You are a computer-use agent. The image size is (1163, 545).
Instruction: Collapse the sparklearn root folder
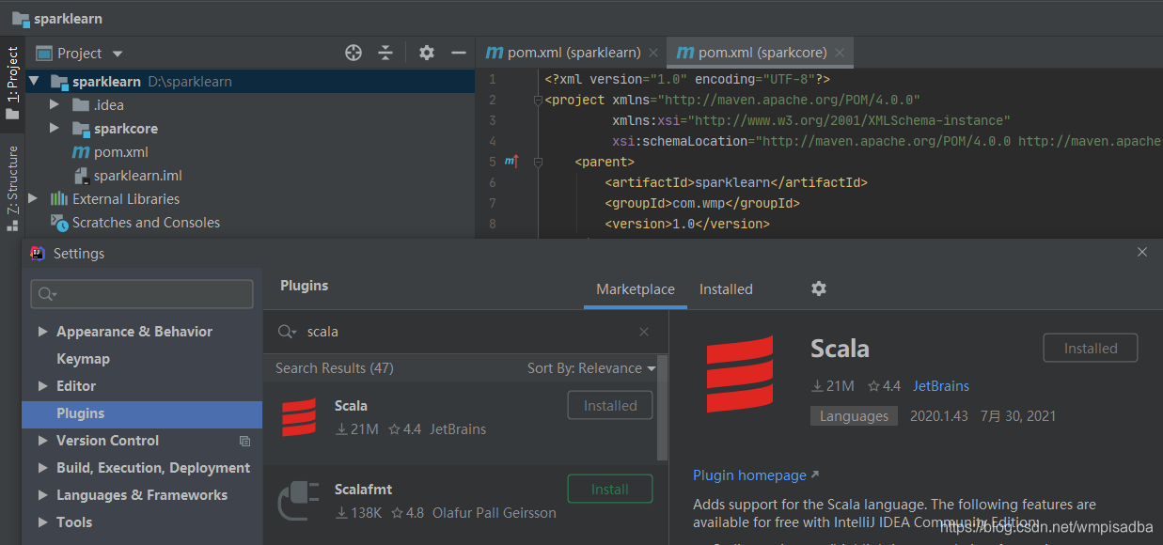click(x=34, y=82)
